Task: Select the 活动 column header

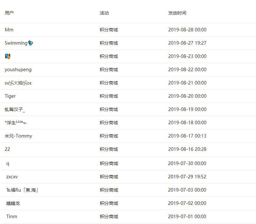Action: pyautogui.click(x=104, y=13)
